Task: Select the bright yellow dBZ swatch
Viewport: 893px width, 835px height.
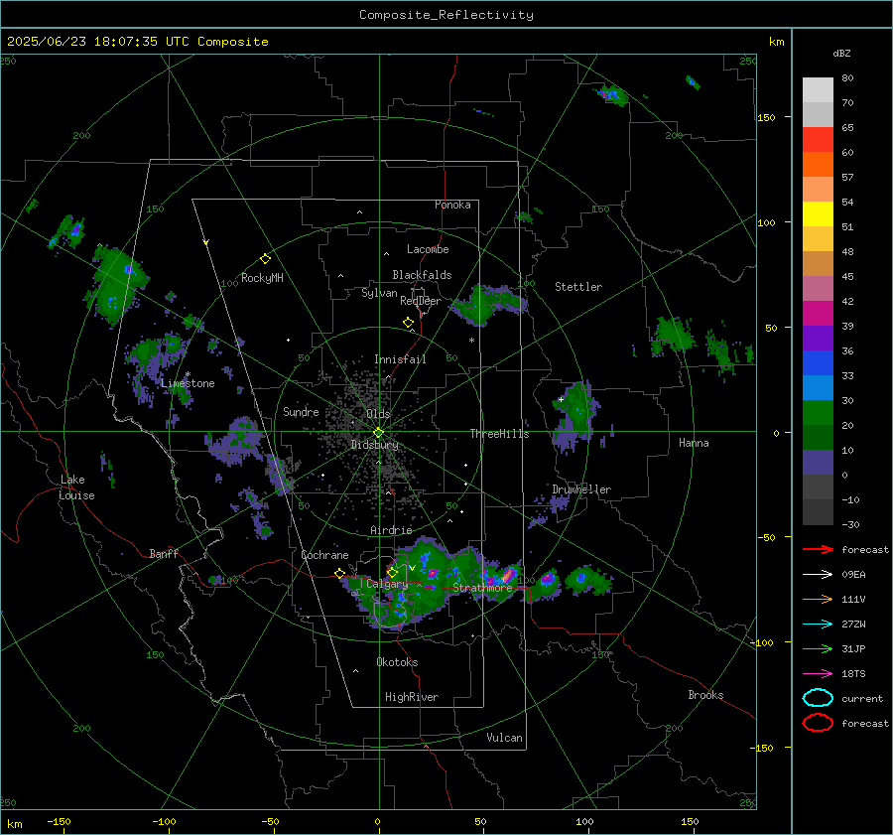Action: point(818,214)
